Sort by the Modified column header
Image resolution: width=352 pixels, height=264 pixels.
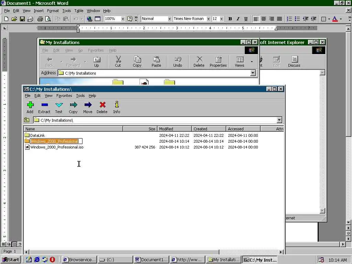[174, 129]
